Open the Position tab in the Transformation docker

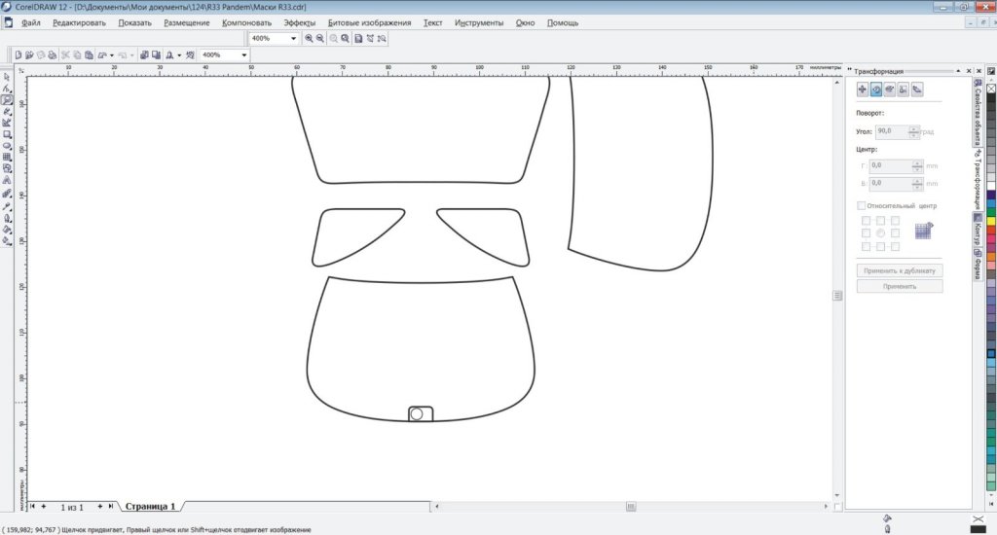862,89
